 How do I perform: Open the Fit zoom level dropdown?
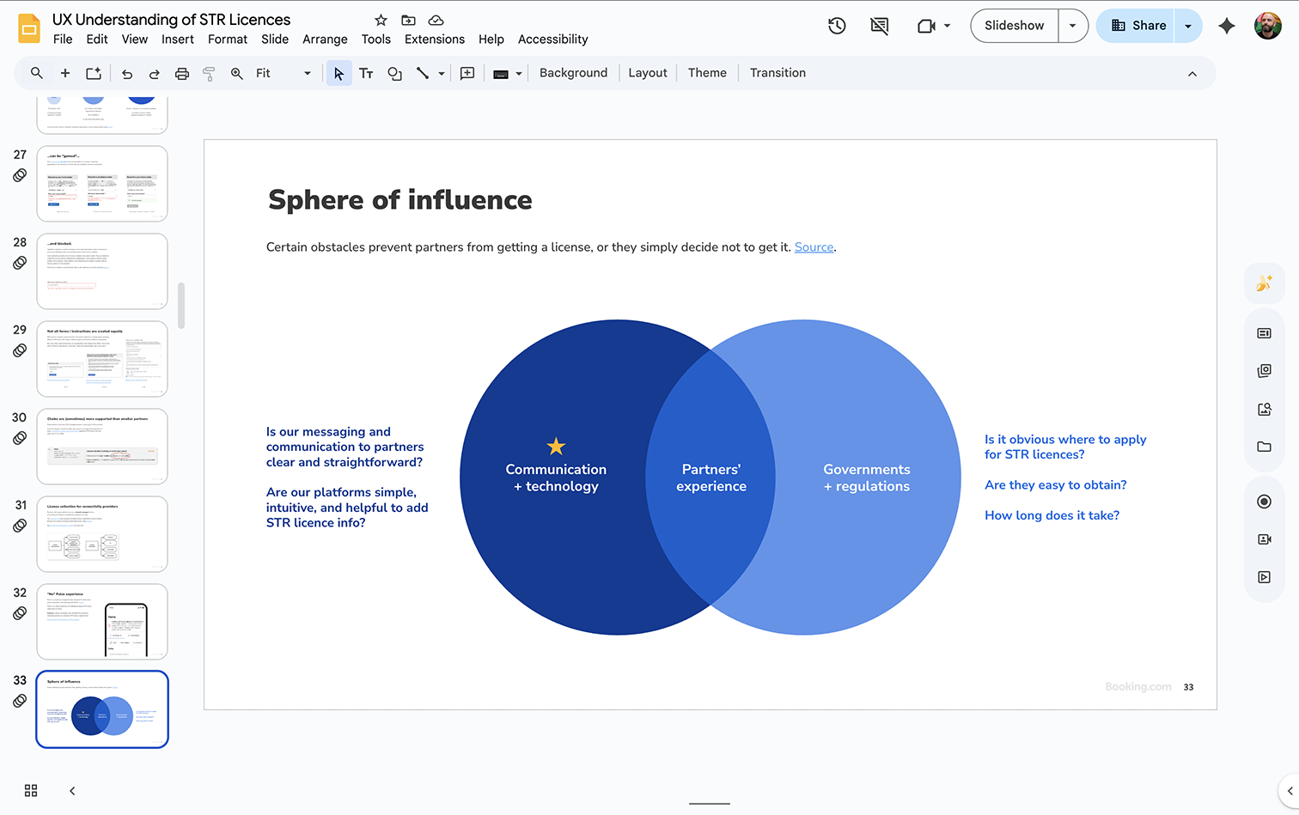coord(307,73)
